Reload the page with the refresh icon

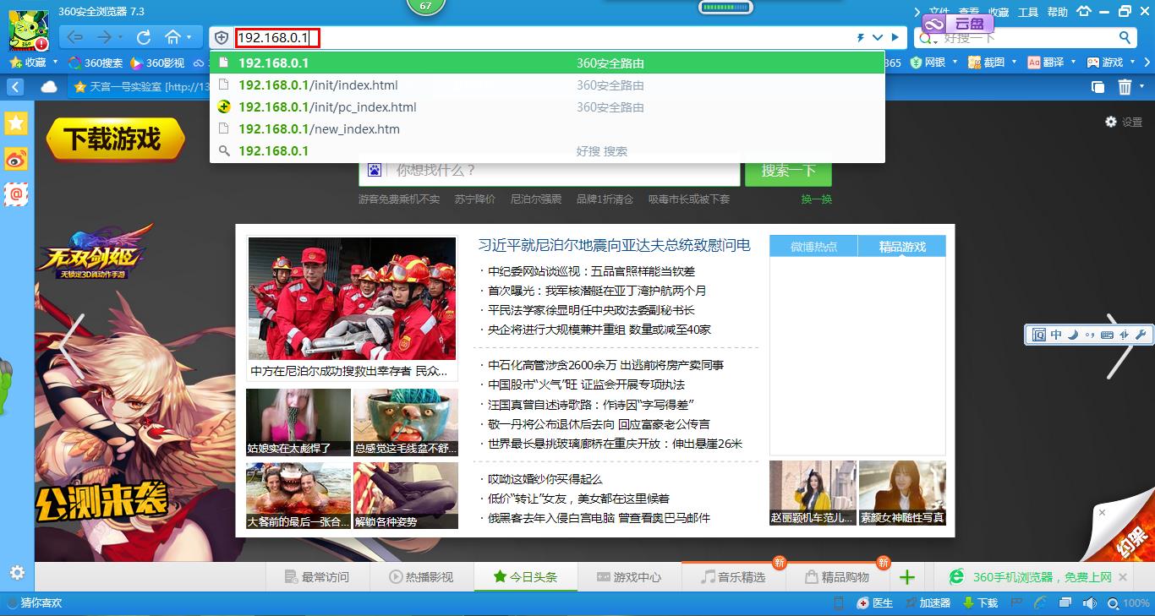[x=143, y=37]
